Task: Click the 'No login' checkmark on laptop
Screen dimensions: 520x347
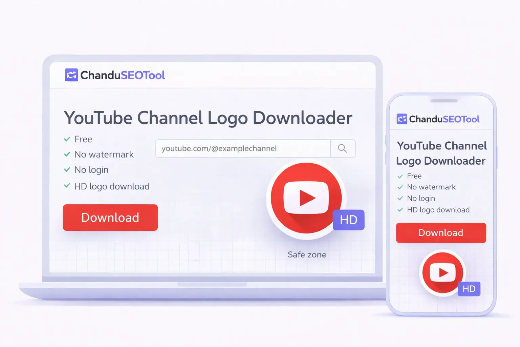Action: (x=67, y=169)
